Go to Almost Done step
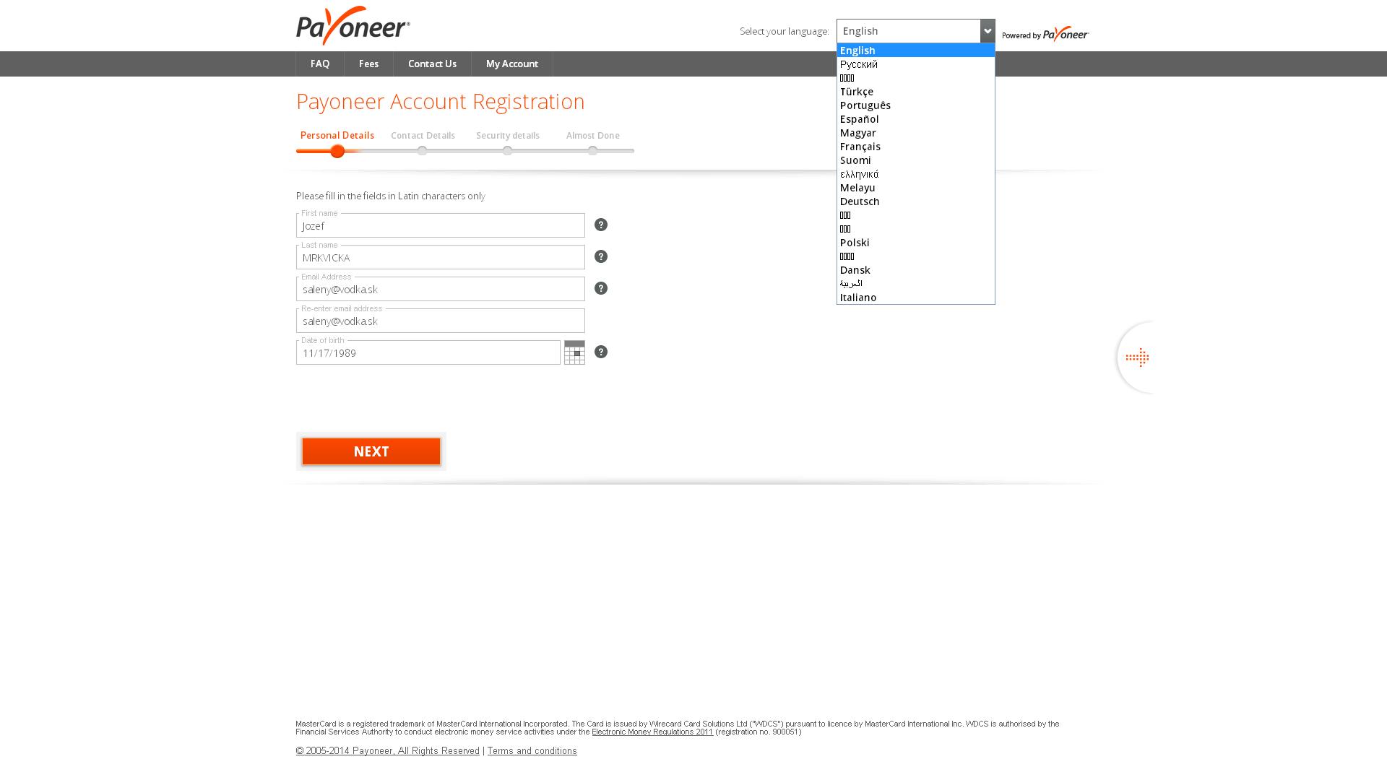Screen dimensions: 1387x780 pos(592,135)
